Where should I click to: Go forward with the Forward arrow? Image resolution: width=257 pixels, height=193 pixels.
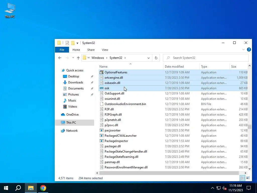[x=67, y=58]
